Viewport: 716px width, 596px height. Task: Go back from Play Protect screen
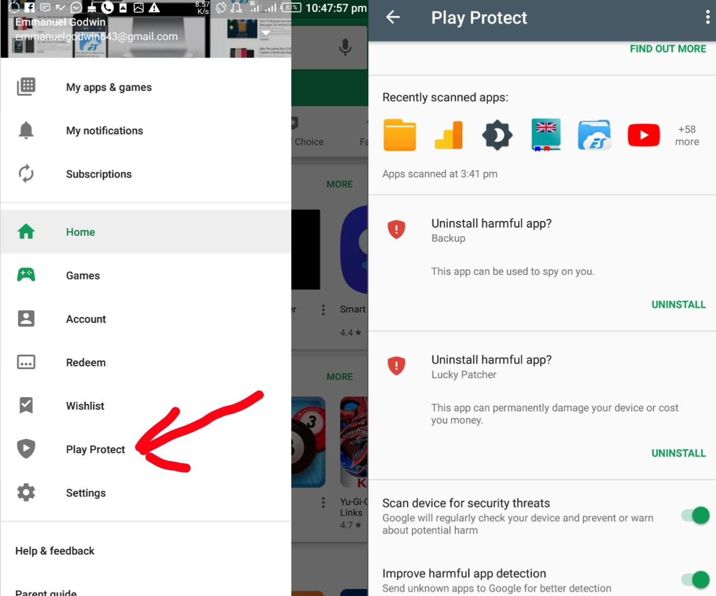(393, 17)
